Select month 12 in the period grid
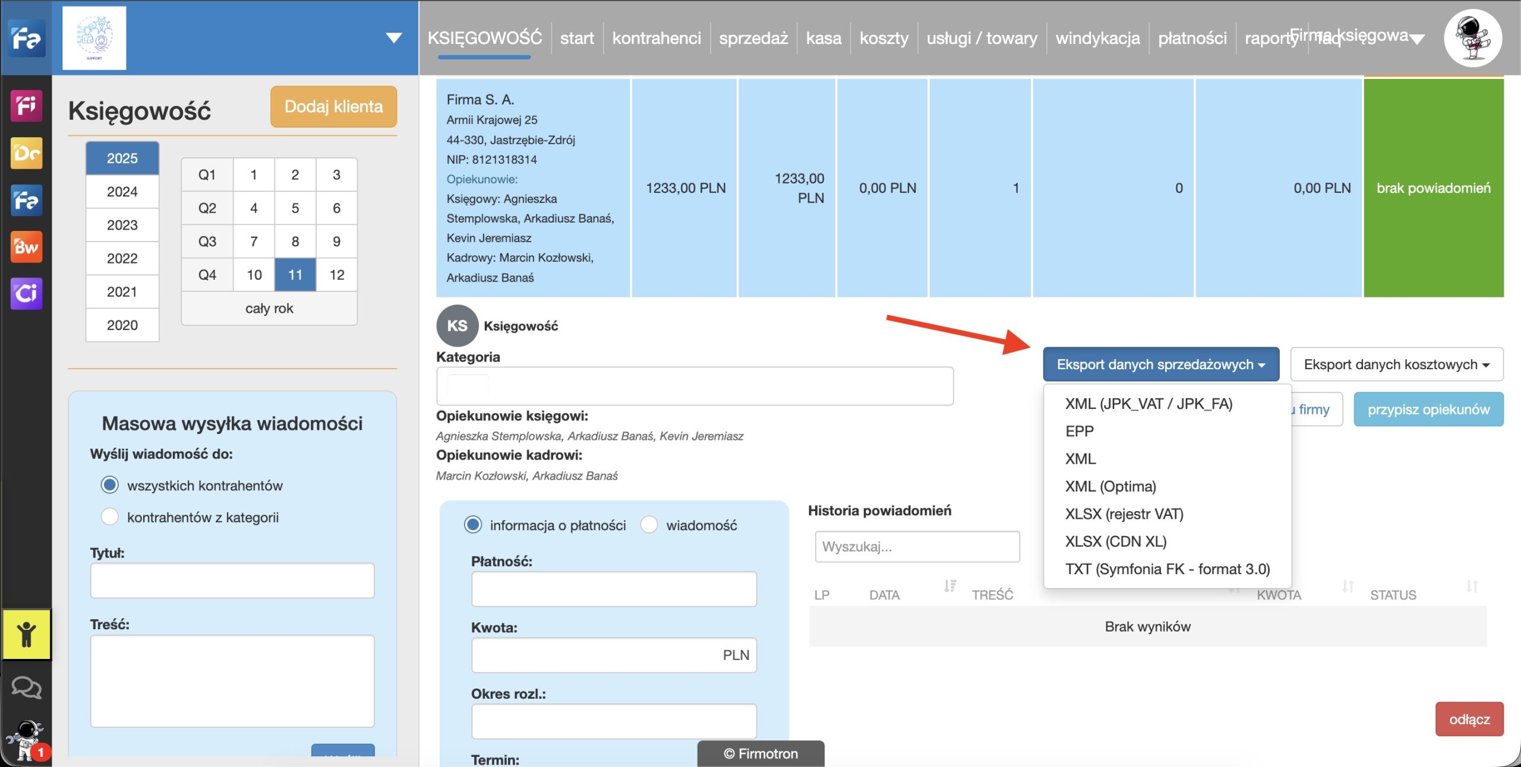The height and width of the screenshot is (767, 1521). 336,275
